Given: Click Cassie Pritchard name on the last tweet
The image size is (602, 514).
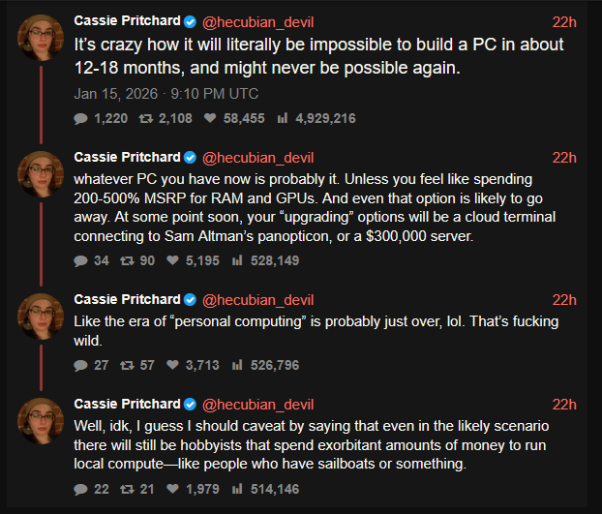Looking at the screenshot, I should [127, 404].
